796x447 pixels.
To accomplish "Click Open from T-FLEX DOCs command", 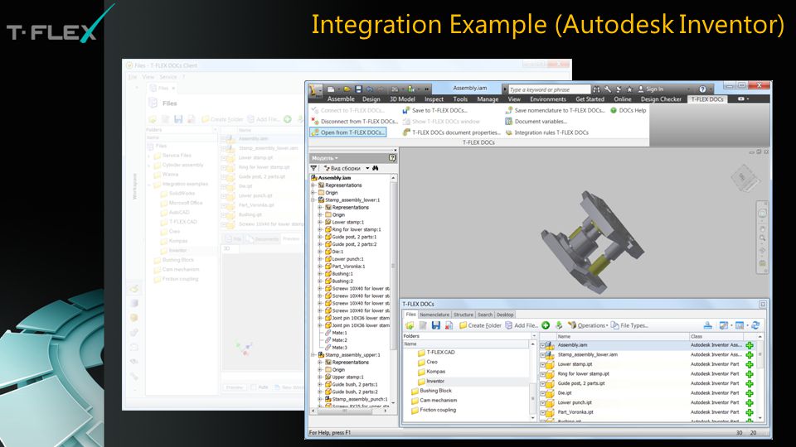I will (347, 132).
